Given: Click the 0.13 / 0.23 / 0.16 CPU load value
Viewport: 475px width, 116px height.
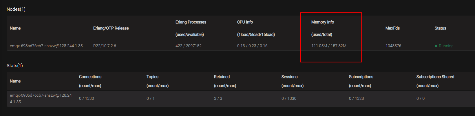Looking at the screenshot, I should [252, 46].
